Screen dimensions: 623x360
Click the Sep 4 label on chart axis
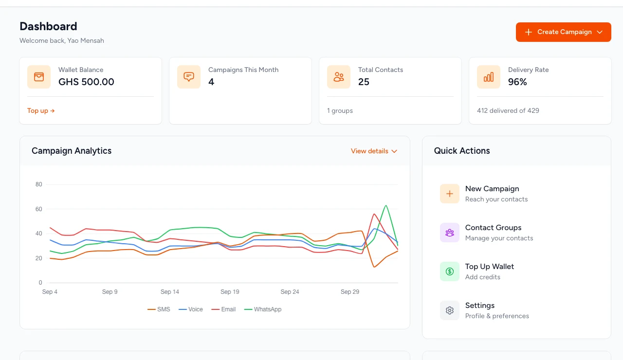click(50, 292)
